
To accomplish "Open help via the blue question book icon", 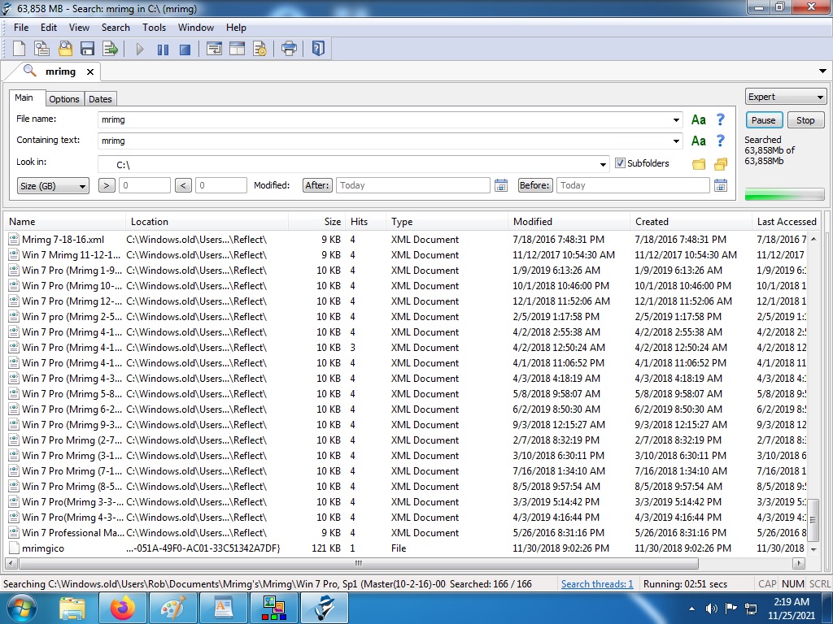I will (x=318, y=49).
